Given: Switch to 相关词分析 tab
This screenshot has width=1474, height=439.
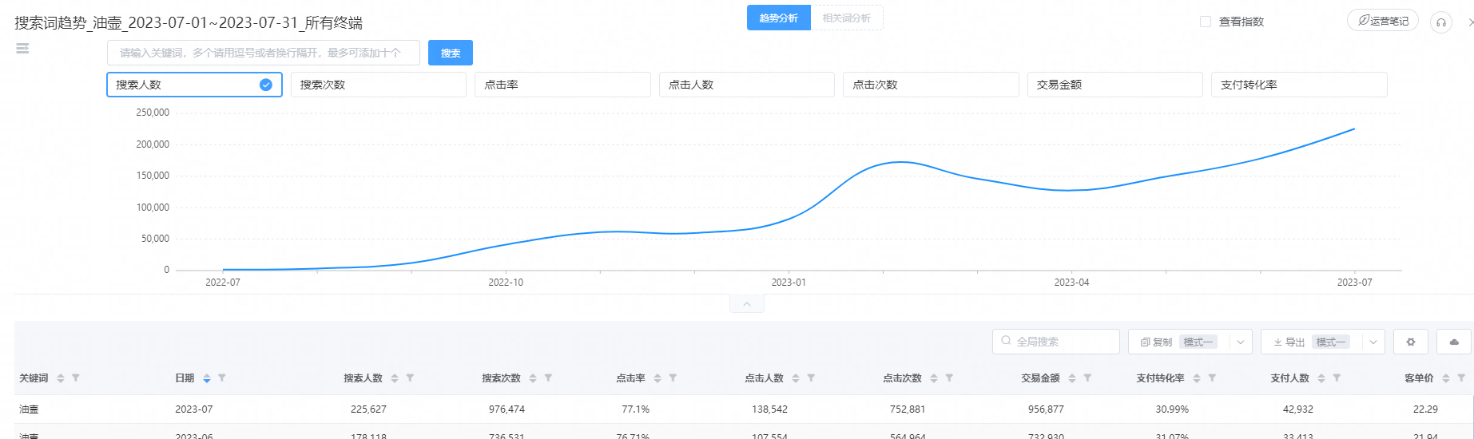Looking at the screenshot, I should tap(846, 18).
